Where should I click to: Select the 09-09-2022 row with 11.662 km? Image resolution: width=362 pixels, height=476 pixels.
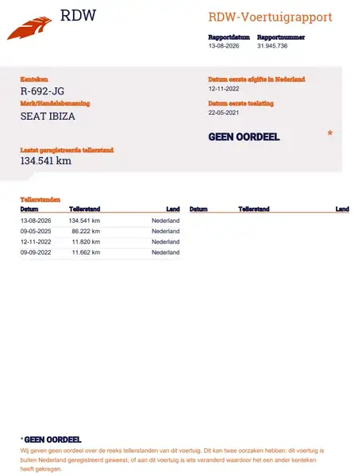(100, 252)
